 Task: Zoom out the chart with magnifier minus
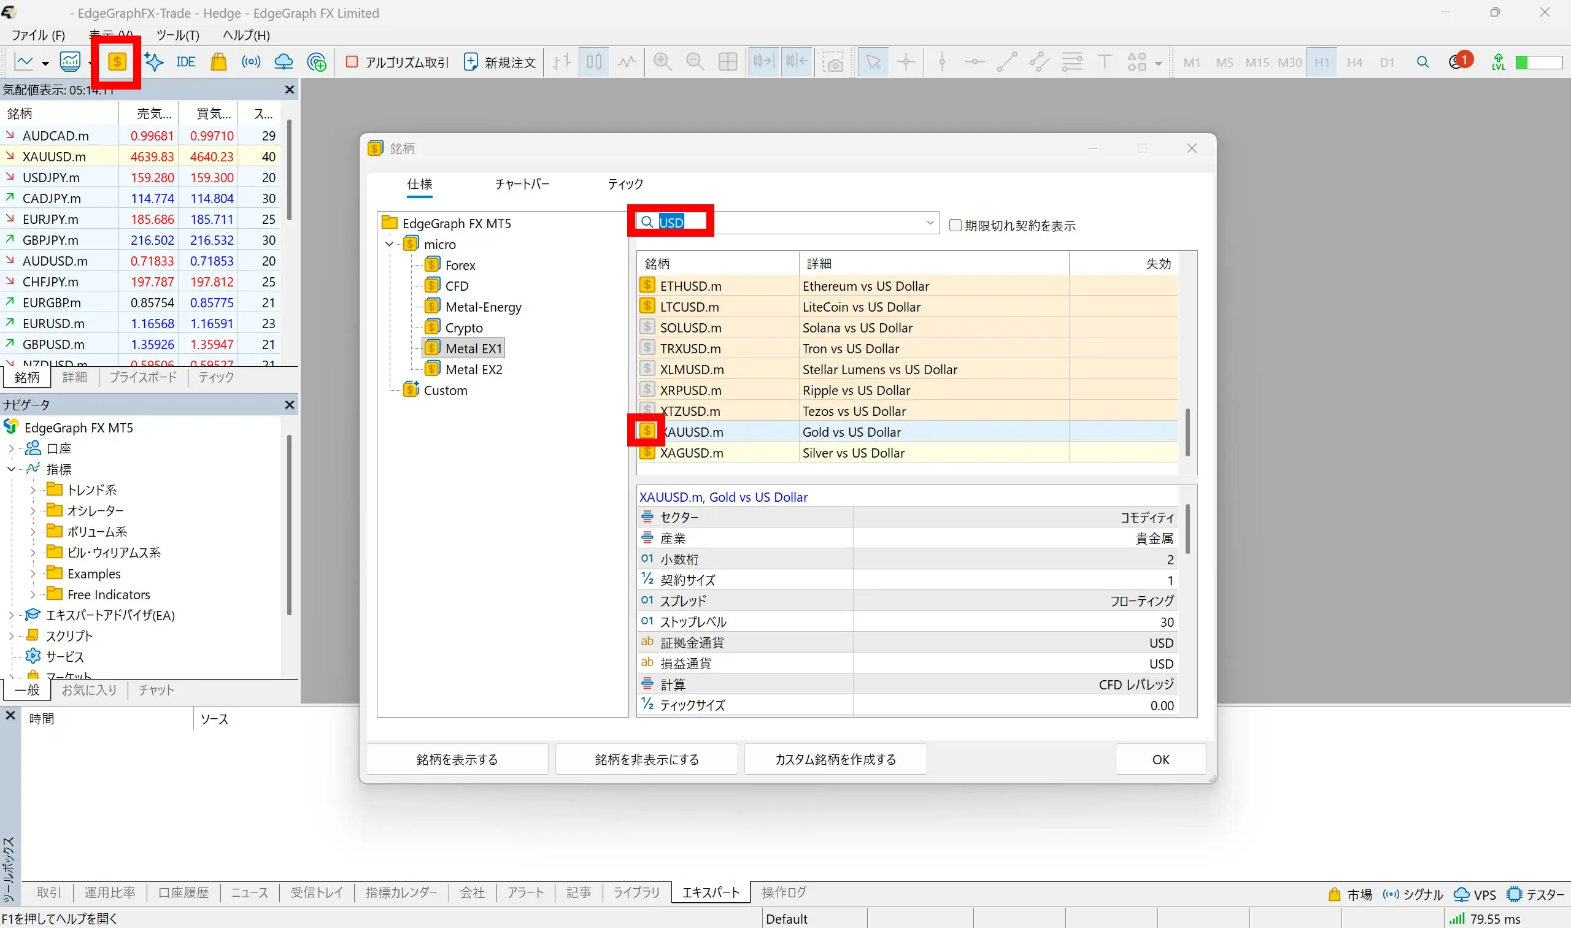[x=695, y=62]
